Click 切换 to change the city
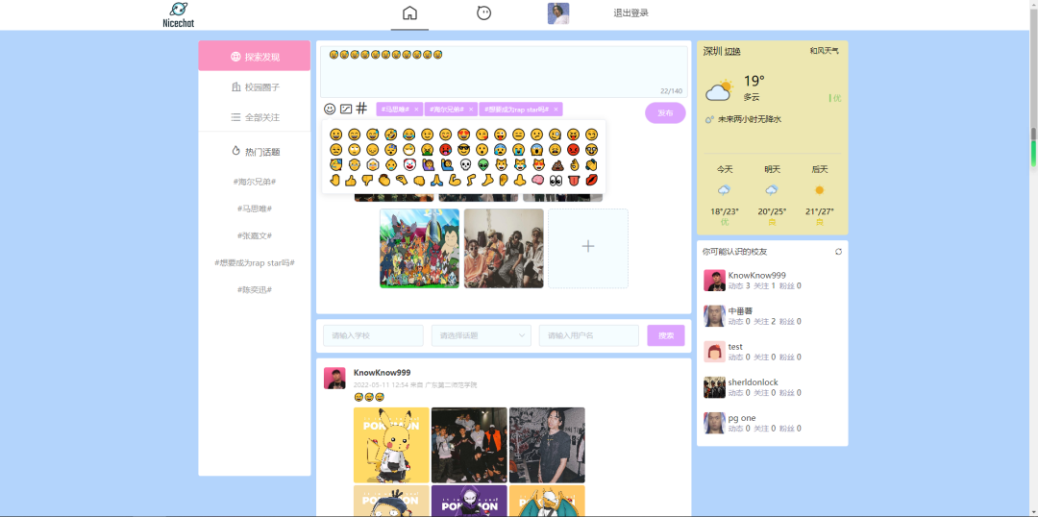Viewport: 1038px width, 517px height. tap(732, 52)
